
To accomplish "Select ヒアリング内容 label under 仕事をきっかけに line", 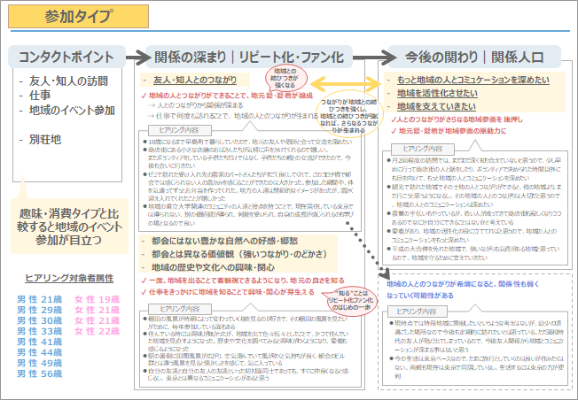I will coord(180,309).
